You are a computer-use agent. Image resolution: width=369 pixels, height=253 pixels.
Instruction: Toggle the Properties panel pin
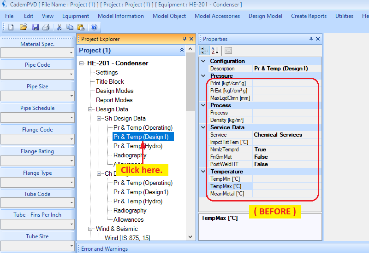pyautogui.click(x=310, y=39)
